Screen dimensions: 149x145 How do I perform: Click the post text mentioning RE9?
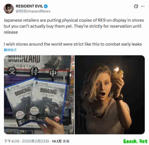coord(74,26)
